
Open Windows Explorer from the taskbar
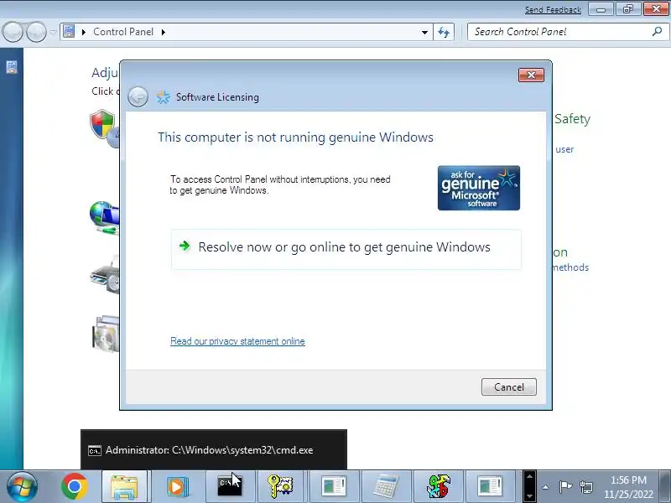coord(124,486)
